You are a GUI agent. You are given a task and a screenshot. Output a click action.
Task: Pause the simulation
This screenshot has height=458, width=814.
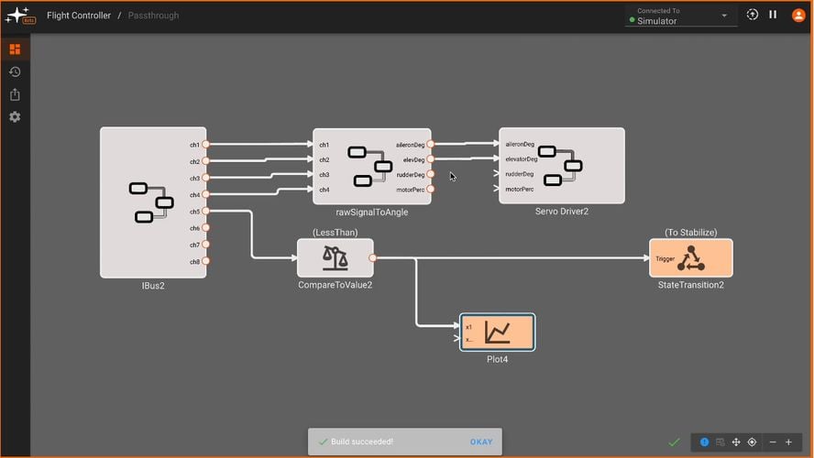tap(773, 15)
